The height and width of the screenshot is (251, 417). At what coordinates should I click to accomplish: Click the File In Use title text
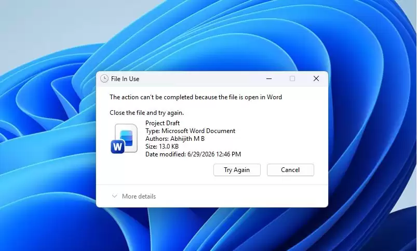coord(125,79)
